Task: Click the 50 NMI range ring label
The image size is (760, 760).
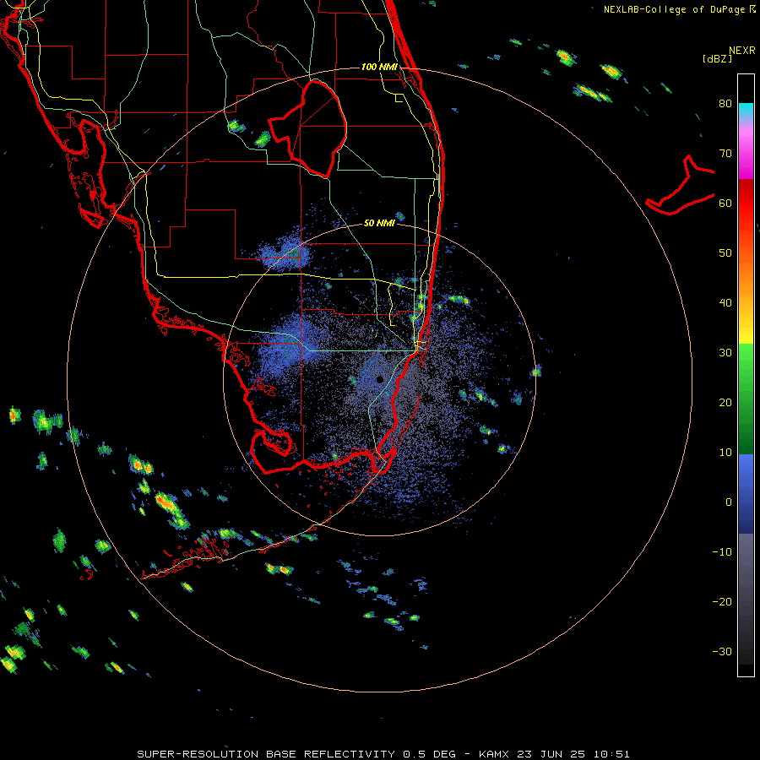Action: point(379,223)
